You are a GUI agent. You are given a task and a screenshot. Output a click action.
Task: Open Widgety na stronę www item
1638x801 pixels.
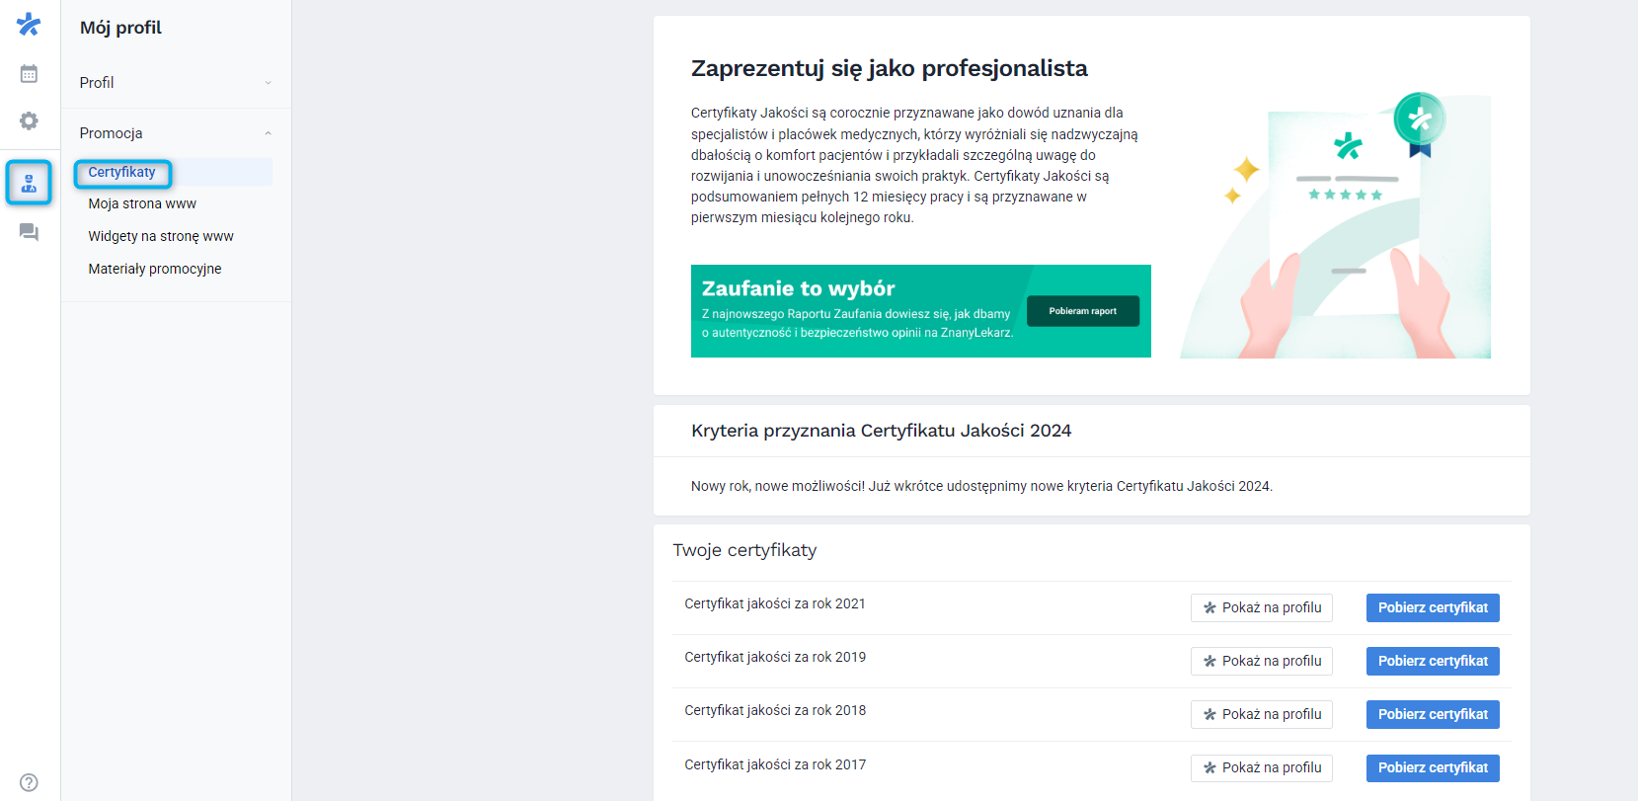160,236
